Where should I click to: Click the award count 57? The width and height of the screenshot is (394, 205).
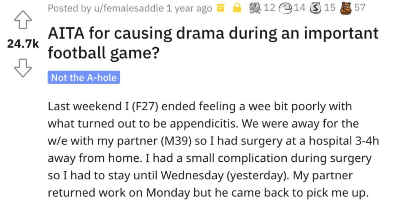click(360, 8)
